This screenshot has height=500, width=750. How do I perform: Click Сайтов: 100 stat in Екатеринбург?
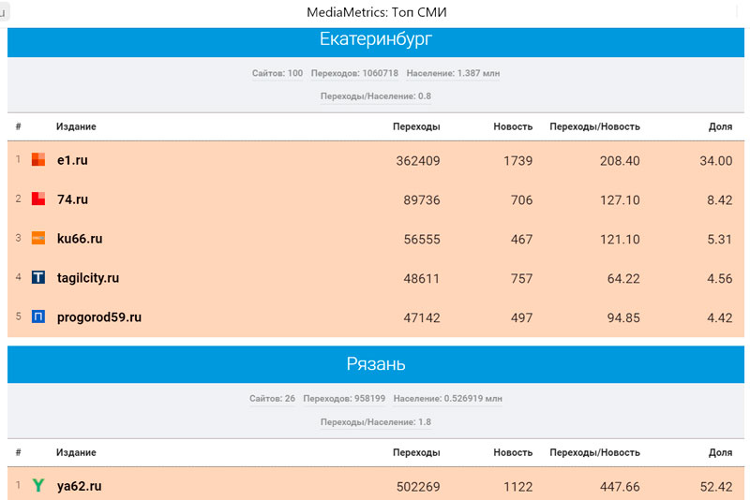[277, 73]
